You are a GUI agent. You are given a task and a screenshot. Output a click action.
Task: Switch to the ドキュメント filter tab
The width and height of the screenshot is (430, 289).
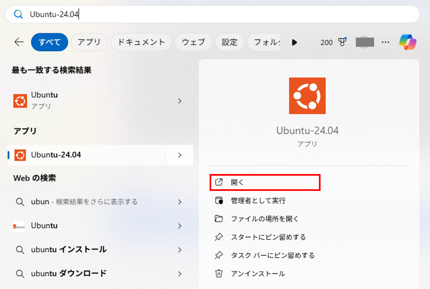pos(141,42)
